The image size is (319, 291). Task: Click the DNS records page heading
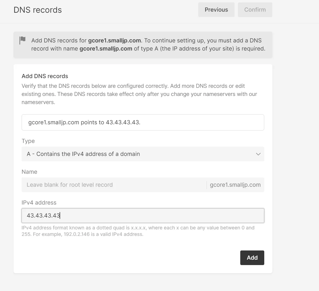pyautogui.click(x=38, y=10)
